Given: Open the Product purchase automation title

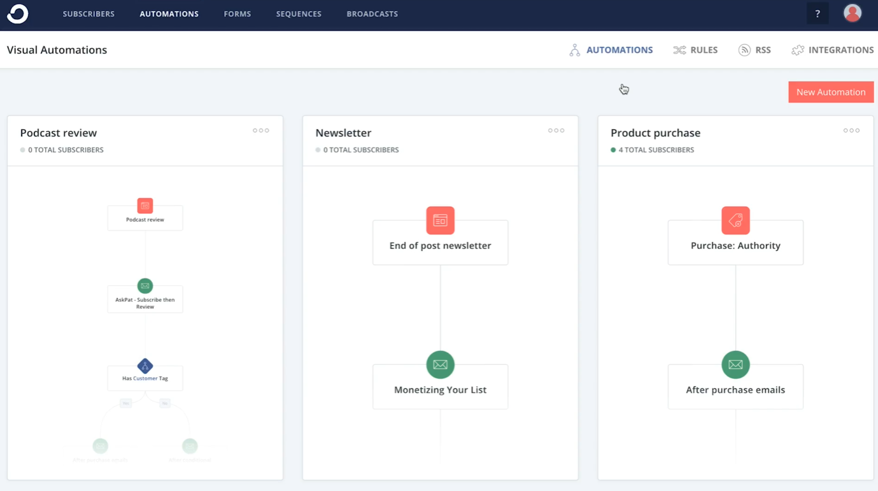Looking at the screenshot, I should (x=655, y=133).
